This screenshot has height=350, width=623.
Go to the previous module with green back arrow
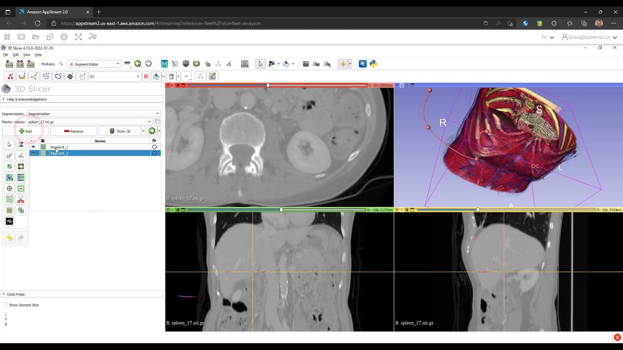[x=138, y=64]
